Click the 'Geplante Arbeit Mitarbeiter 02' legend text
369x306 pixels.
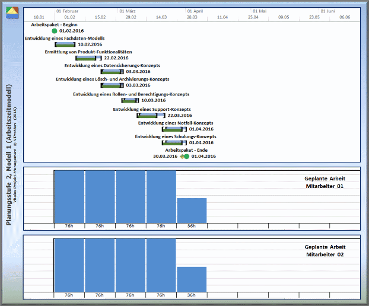[325, 251]
